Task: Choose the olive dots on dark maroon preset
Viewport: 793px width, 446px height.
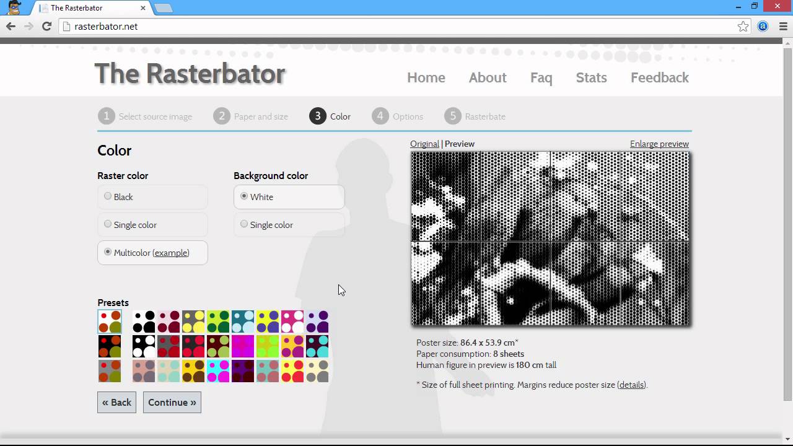Action: pos(218,347)
